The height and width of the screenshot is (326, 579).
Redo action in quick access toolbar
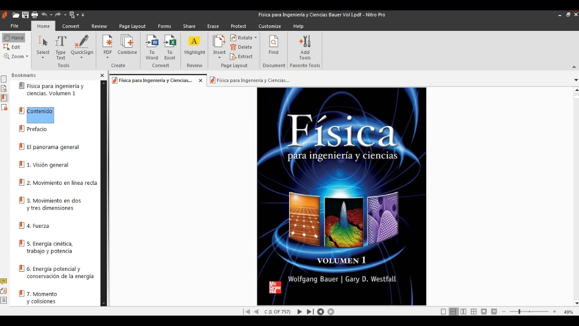pyautogui.click(x=58, y=15)
